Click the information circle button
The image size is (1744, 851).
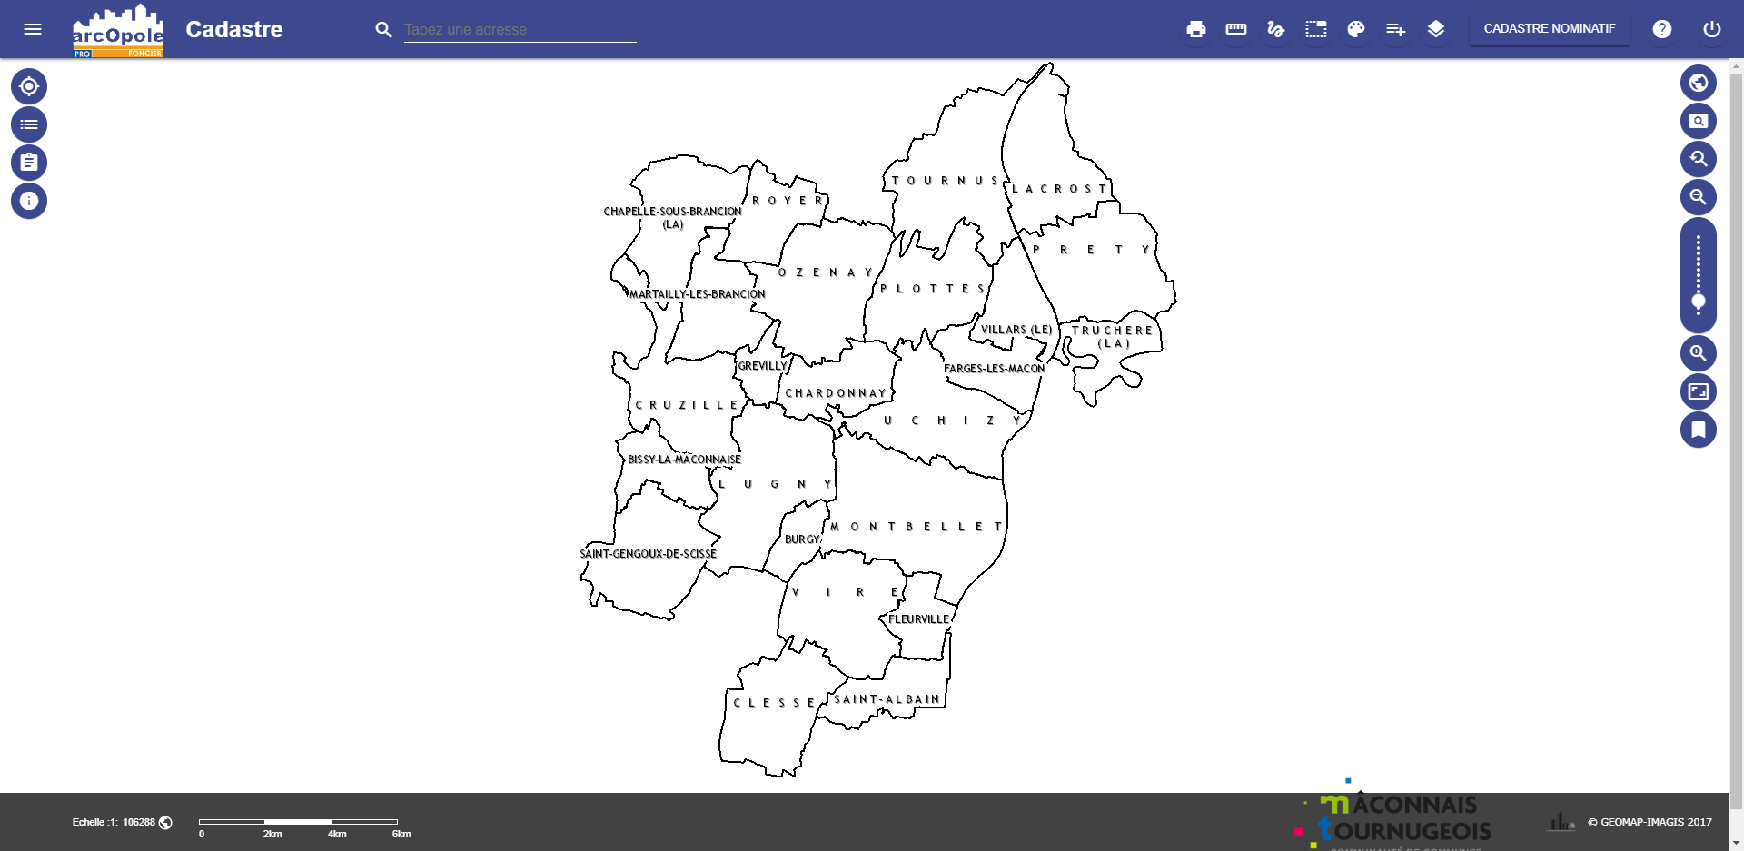(29, 201)
